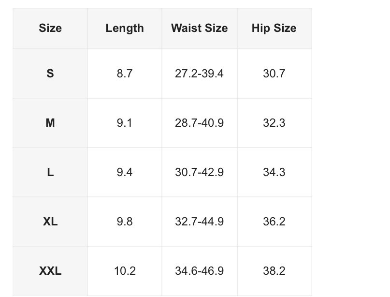Click the 9.4 length cell
The height and width of the screenshot is (297, 390).
(125, 172)
